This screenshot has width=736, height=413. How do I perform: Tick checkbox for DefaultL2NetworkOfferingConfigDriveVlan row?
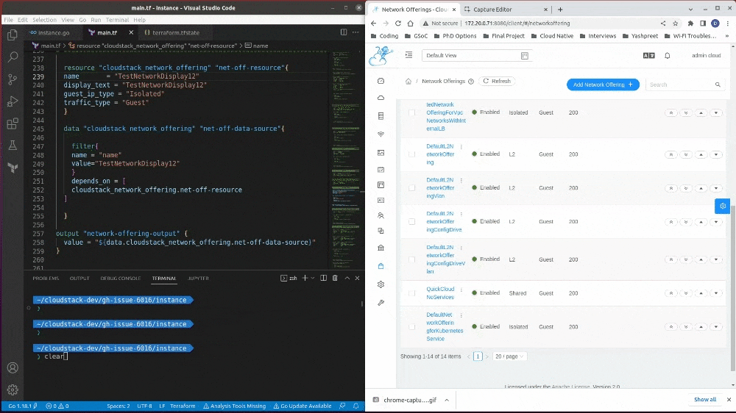point(411,259)
